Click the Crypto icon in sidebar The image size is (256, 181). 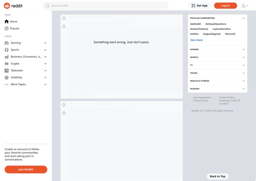click(x=6, y=64)
